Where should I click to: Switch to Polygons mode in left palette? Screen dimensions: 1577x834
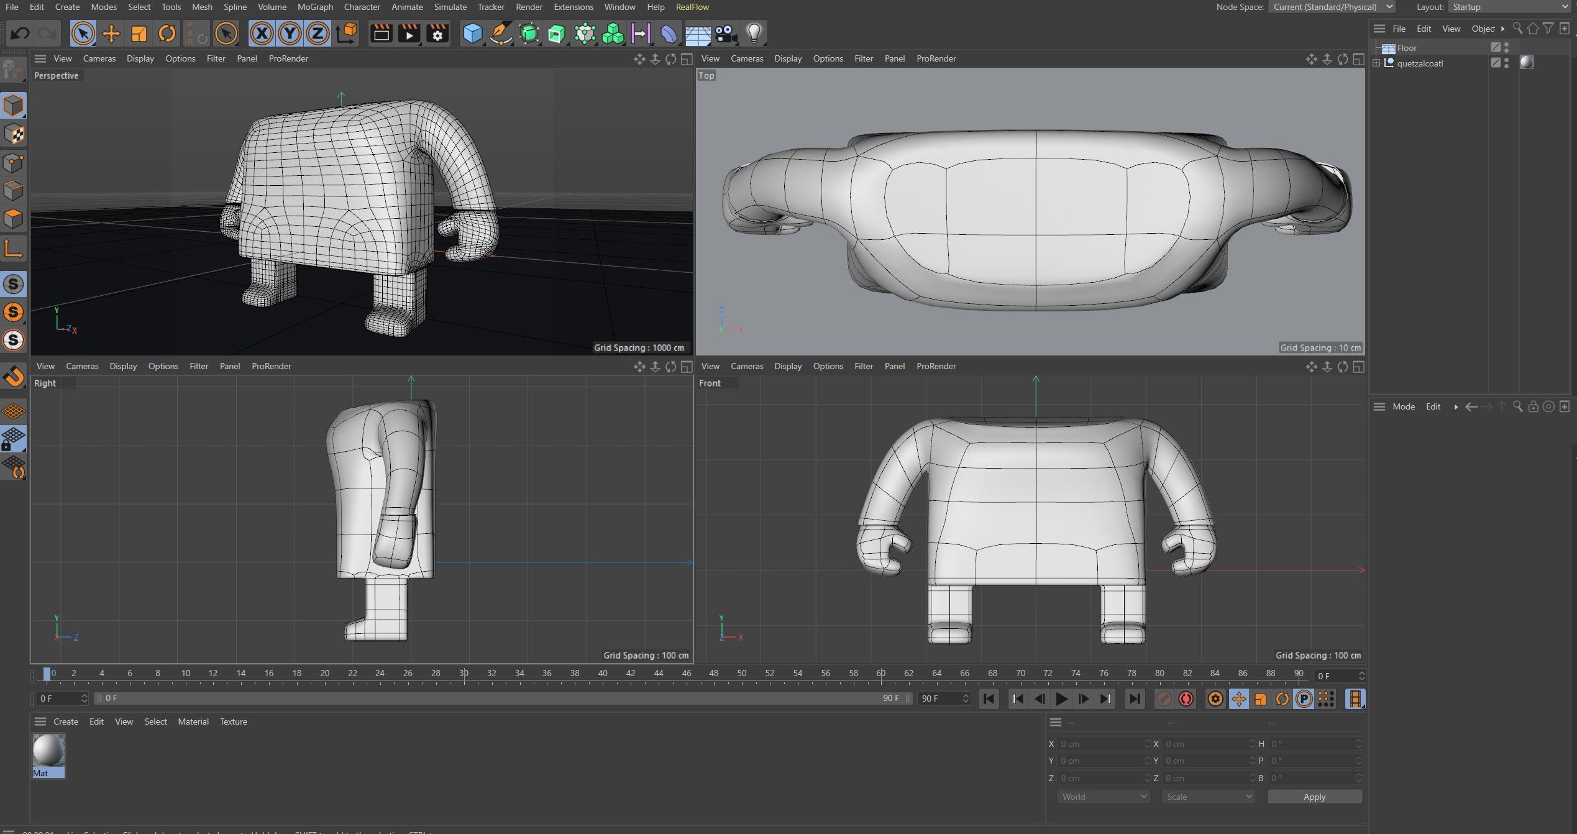pos(13,219)
